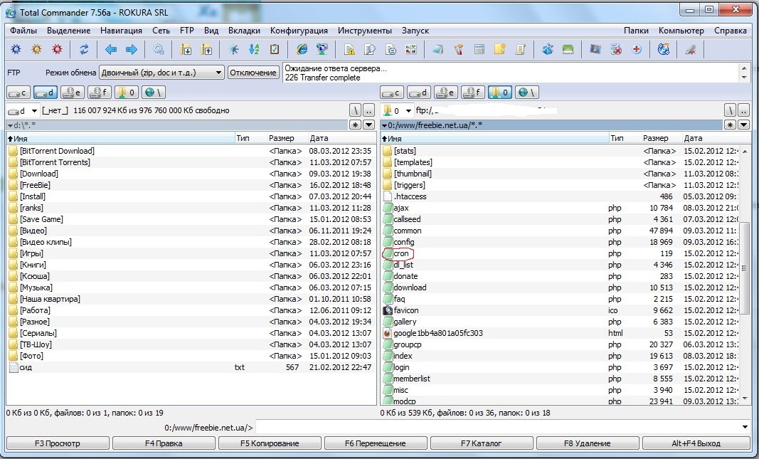Open the command line history dropdown arrow

coord(745,427)
